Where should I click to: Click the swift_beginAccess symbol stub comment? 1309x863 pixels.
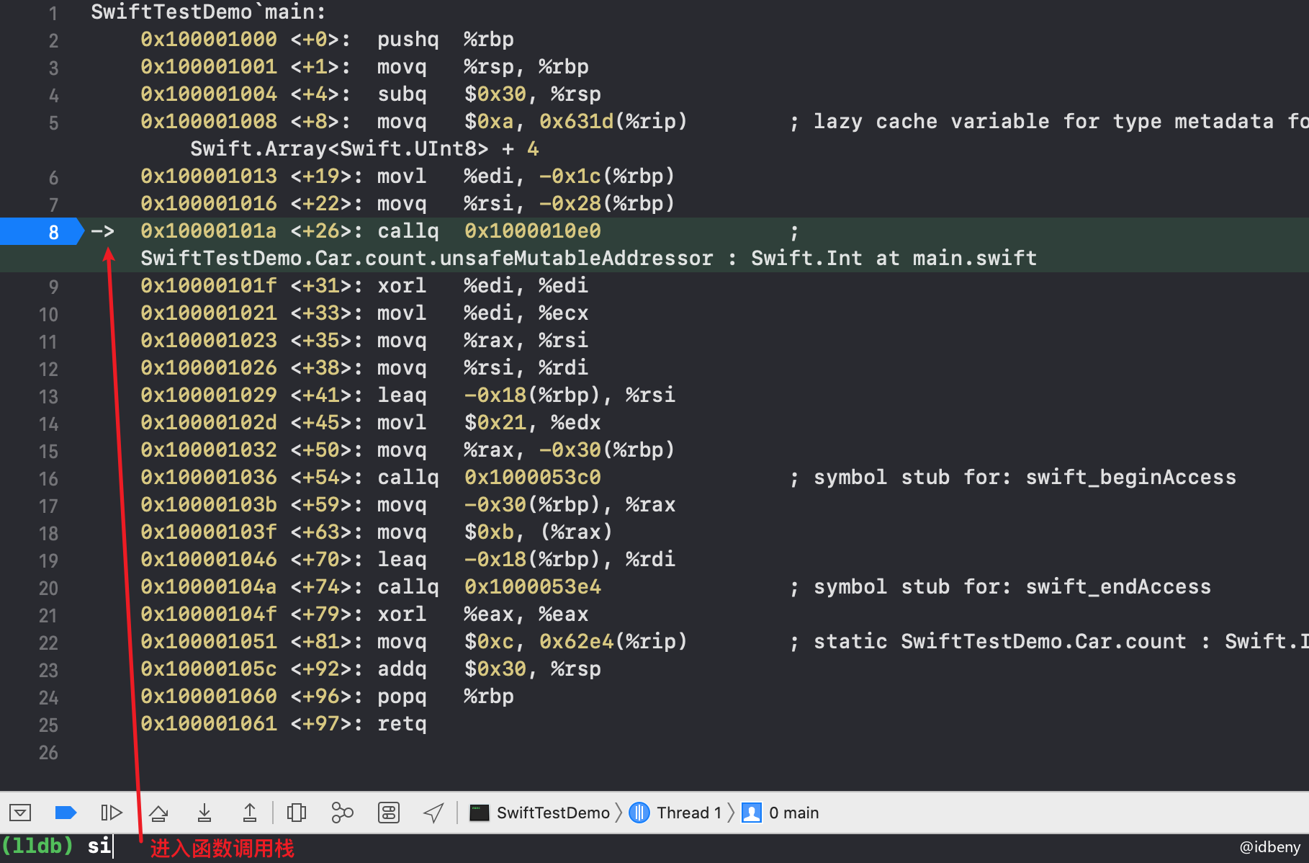point(1013,477)
